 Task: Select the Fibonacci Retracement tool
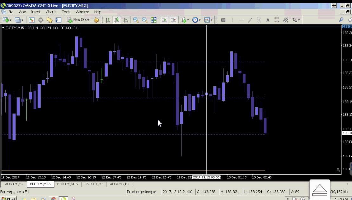tap(277, 20)
